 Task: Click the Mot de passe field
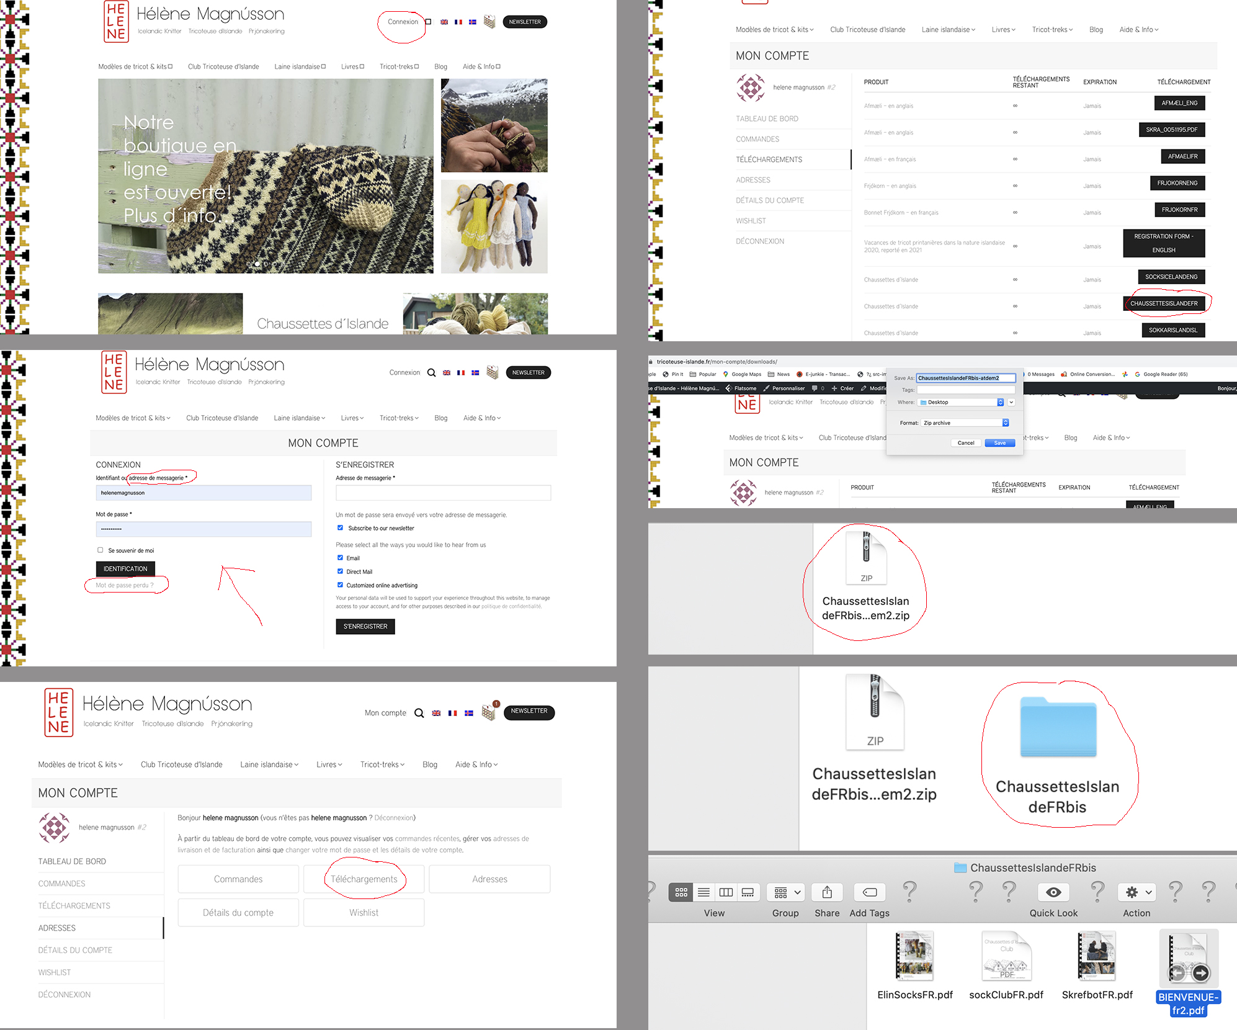203,529
